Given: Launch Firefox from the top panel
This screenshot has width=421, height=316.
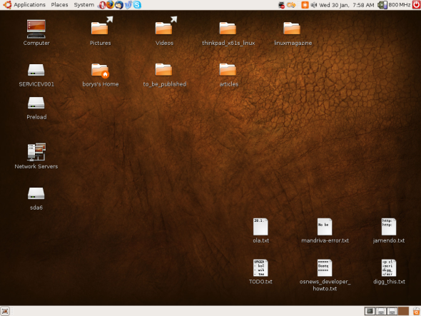Looking at the screenshot, I should click(x=110, y=4).
